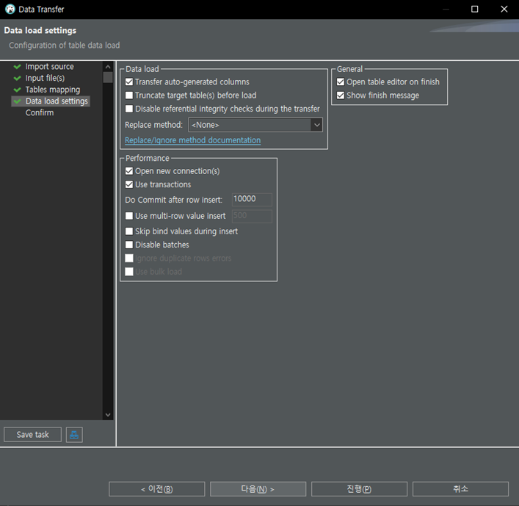Viewport: 519px width, 506px height.
Task: Go to Confirm step
Action: pyautogui.click(x=40, y=112)
